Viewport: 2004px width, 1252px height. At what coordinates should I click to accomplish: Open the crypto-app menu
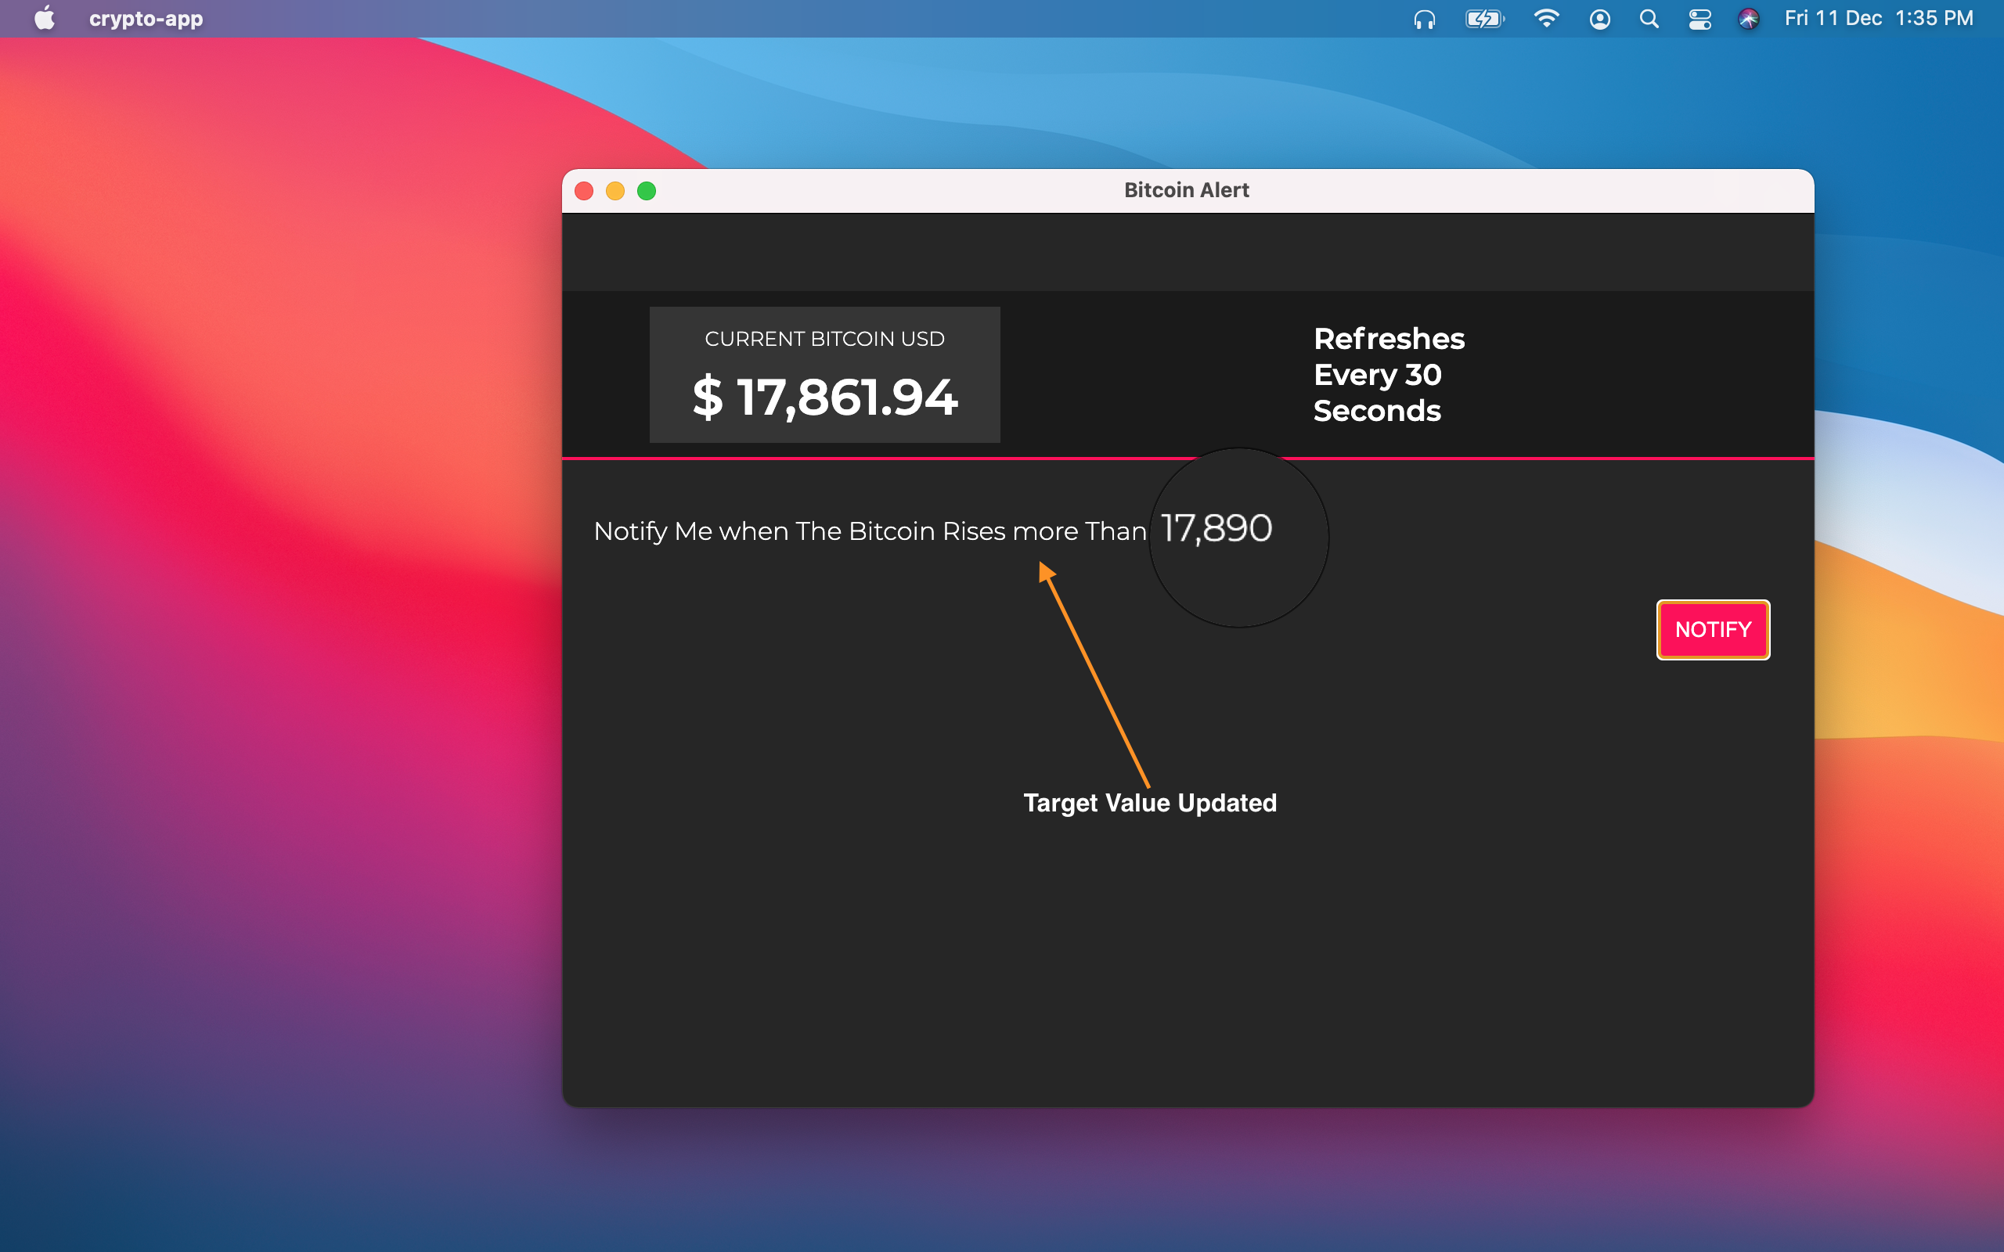tap(146, 18)
